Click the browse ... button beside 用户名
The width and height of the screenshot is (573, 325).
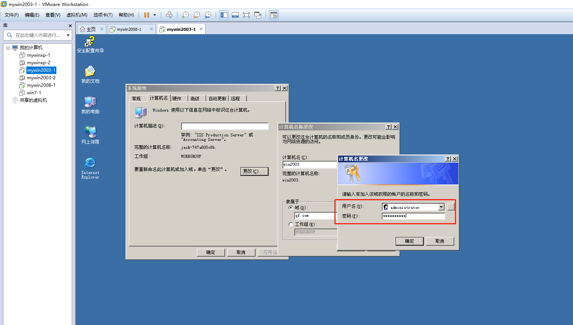point(451,207)
